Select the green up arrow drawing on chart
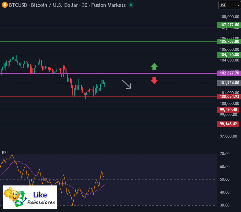This screenshot has height=212, width=241. pyautogui.click(x=154, y=66)
